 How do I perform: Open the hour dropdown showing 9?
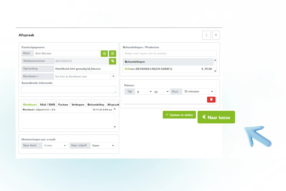pyautogui.click(x=144, y=92)
